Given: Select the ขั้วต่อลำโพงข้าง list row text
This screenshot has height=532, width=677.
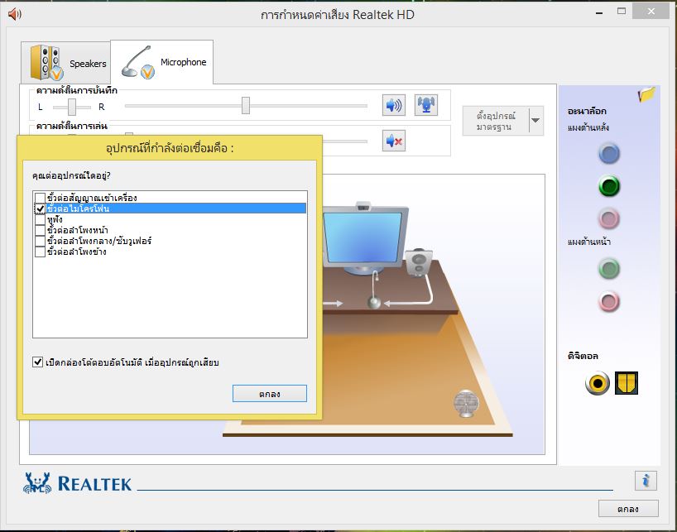Looking at the screenshot, I should [x=77, y=252].
